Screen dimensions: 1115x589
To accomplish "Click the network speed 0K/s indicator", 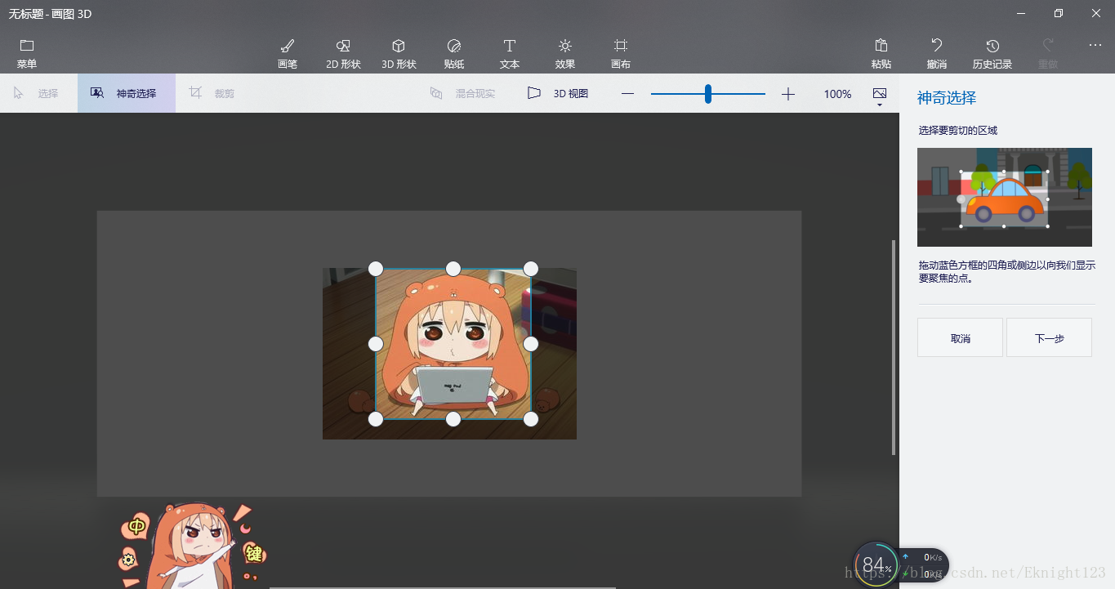I will click(925, 565).
